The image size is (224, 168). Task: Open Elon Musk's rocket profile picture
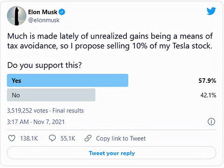(17, 16)
